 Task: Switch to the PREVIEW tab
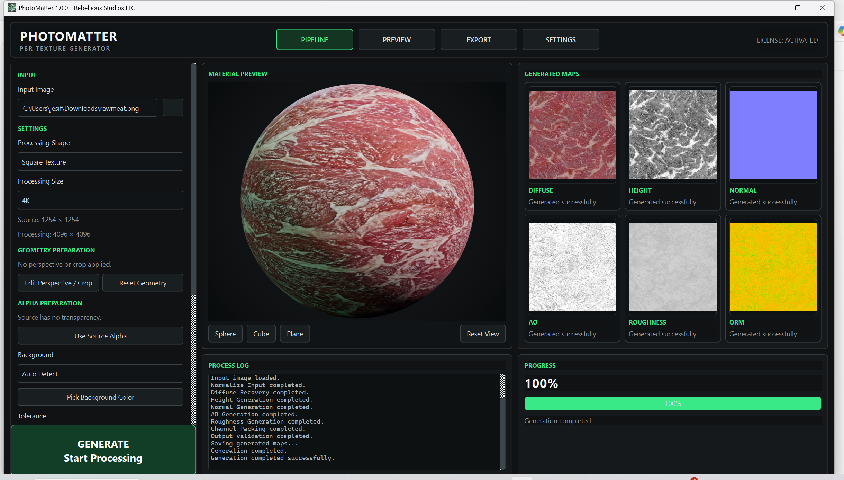tap(397, 39)
